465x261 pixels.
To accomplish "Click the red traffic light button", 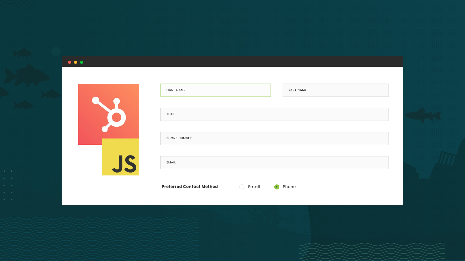I will pos(69,62).
